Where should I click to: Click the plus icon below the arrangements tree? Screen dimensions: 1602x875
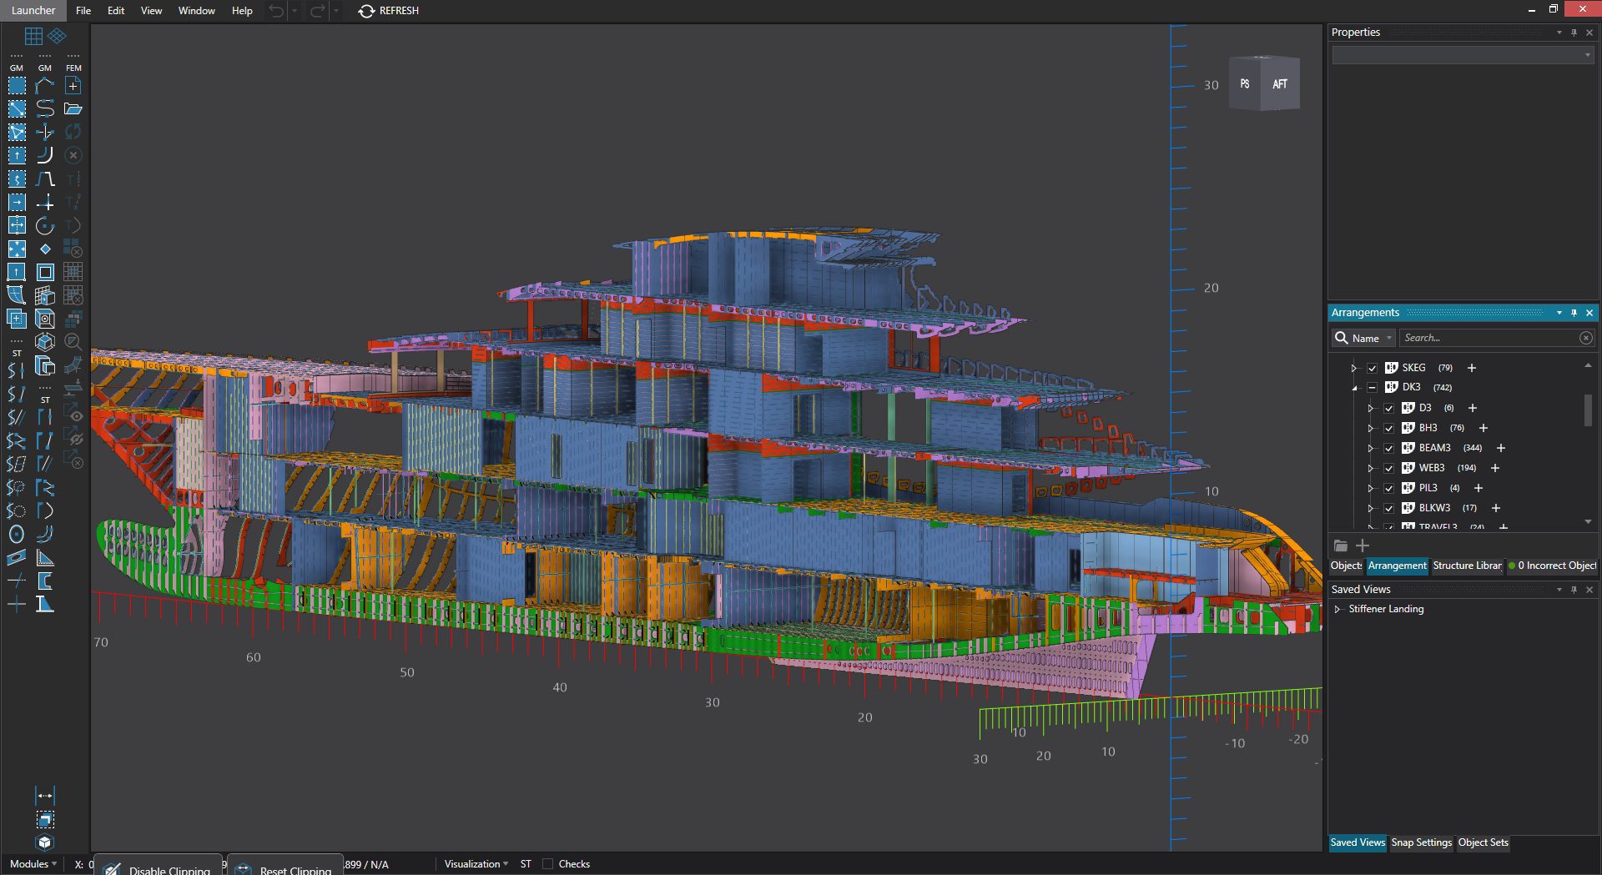[1363, 546]
